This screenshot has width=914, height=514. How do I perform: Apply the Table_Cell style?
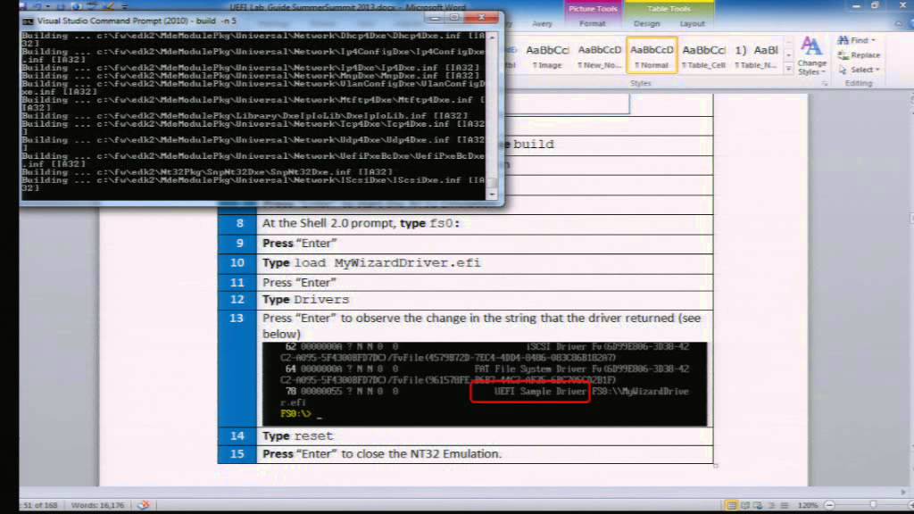click(703, 56)
